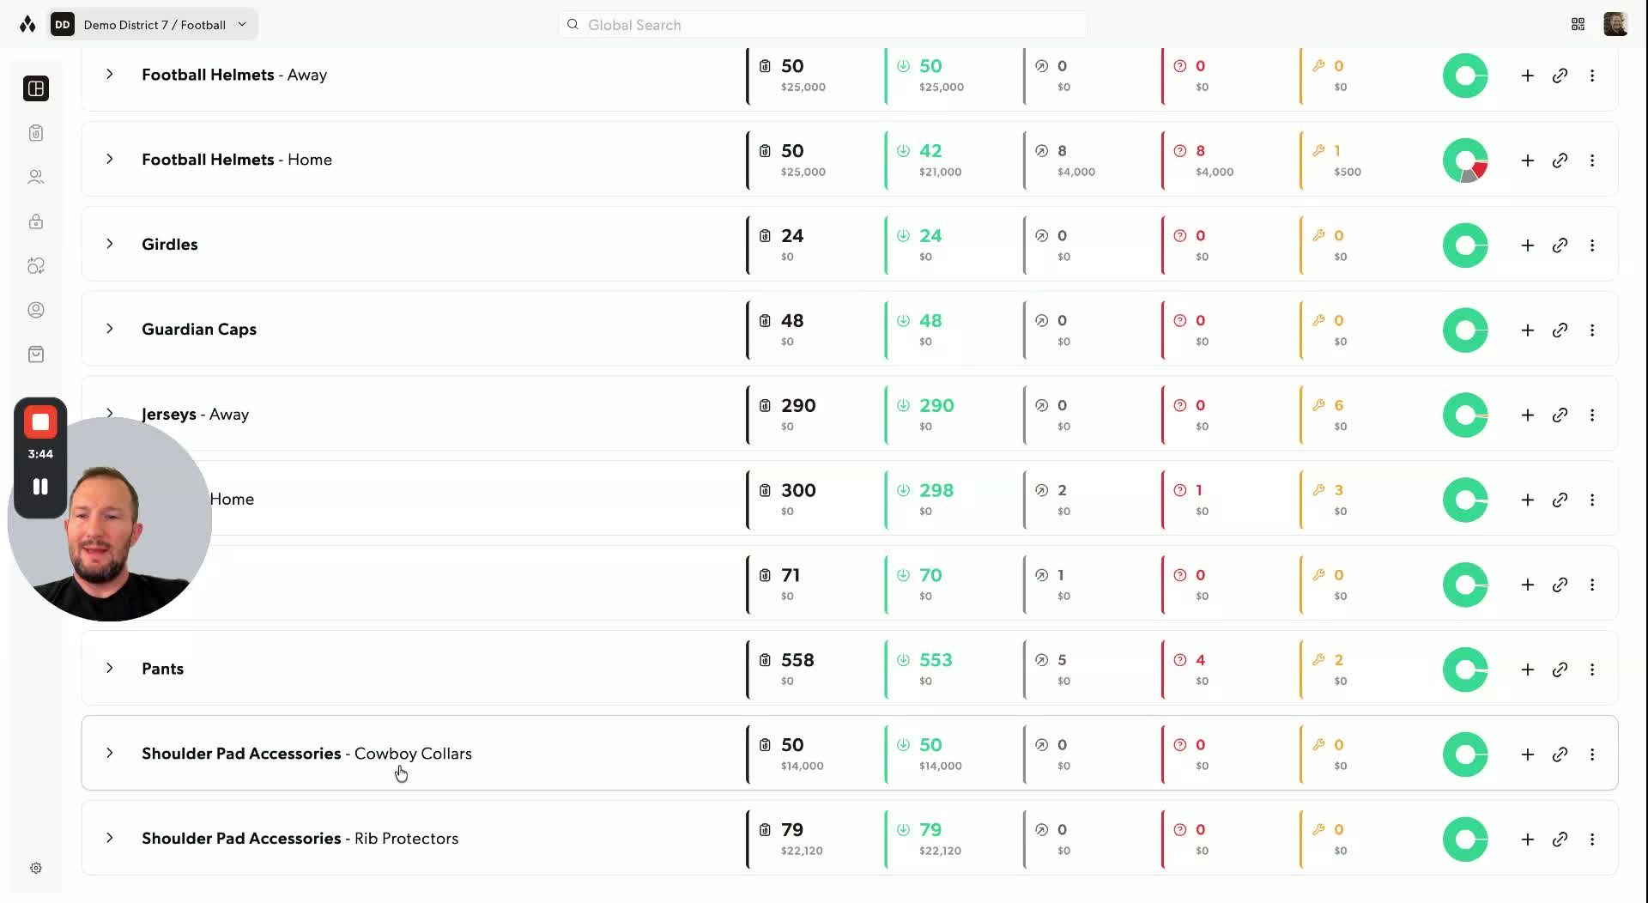The width and height of the screenshot is (1648, 903).
Task: Open more options for Guardian Caps
Action: (x=1592, y=330)
